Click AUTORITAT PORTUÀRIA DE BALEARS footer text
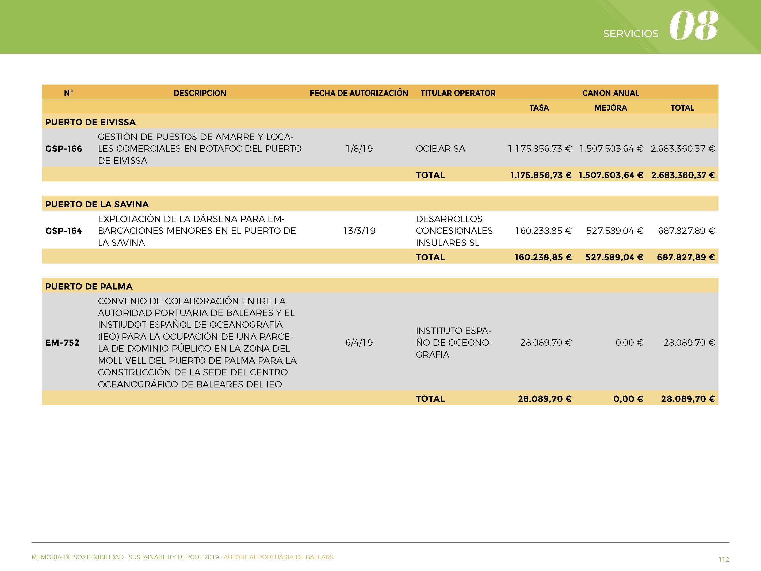Screen dimensions: 761x571 [x=278, y=557]
